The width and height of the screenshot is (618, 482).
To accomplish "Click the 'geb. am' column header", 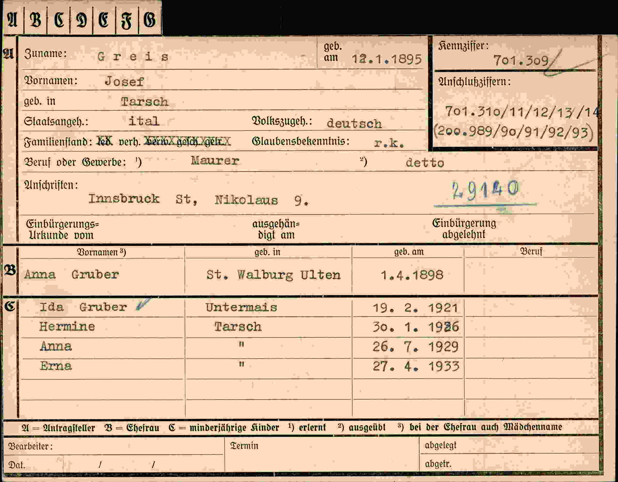I will [409, 252].
